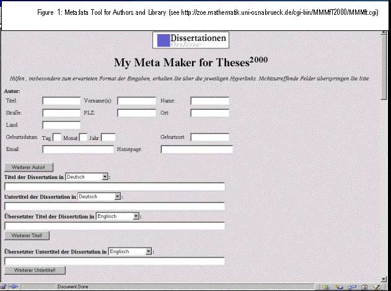Focus the Übersetzter Untertitel text field
The height and width of the screenshot is (291, 391).
[115, 261]
